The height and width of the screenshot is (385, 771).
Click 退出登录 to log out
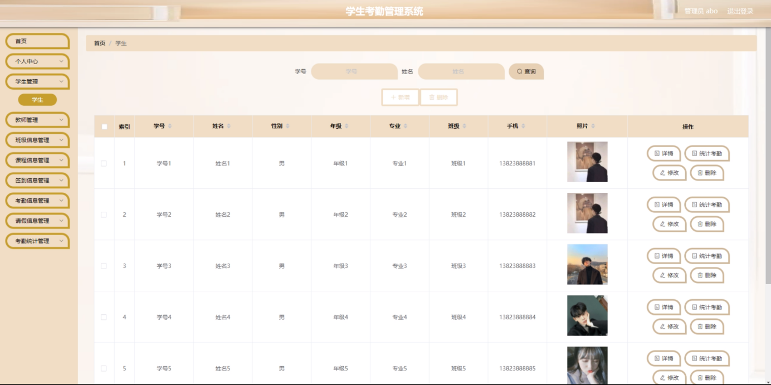[x=740, y=11]
